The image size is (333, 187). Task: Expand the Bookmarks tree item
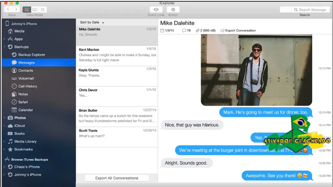[5, 149]
